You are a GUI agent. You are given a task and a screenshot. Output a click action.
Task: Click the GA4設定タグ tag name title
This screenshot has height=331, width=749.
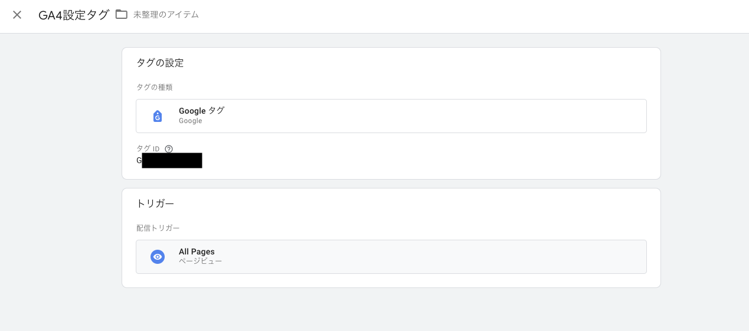coord(74,15)
